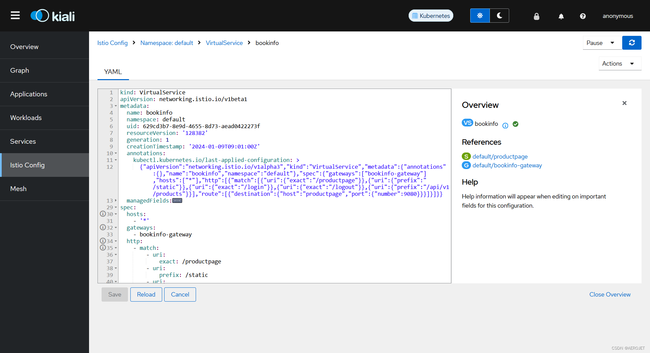This screenshot has height=353, width=650.
Task: Click the anonymous user label
Action: tap(617, 16)
